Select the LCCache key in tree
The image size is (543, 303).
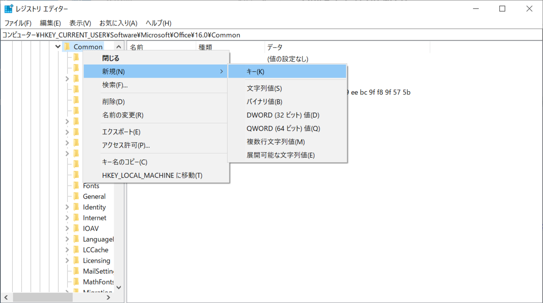[x=95, y=250]
